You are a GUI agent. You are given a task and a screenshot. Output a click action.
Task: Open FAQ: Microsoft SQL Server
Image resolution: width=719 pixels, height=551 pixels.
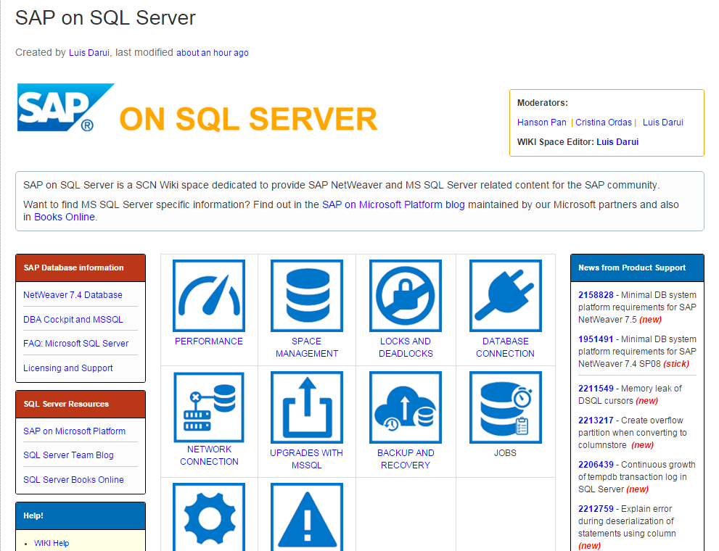click(x=68, y=343)
